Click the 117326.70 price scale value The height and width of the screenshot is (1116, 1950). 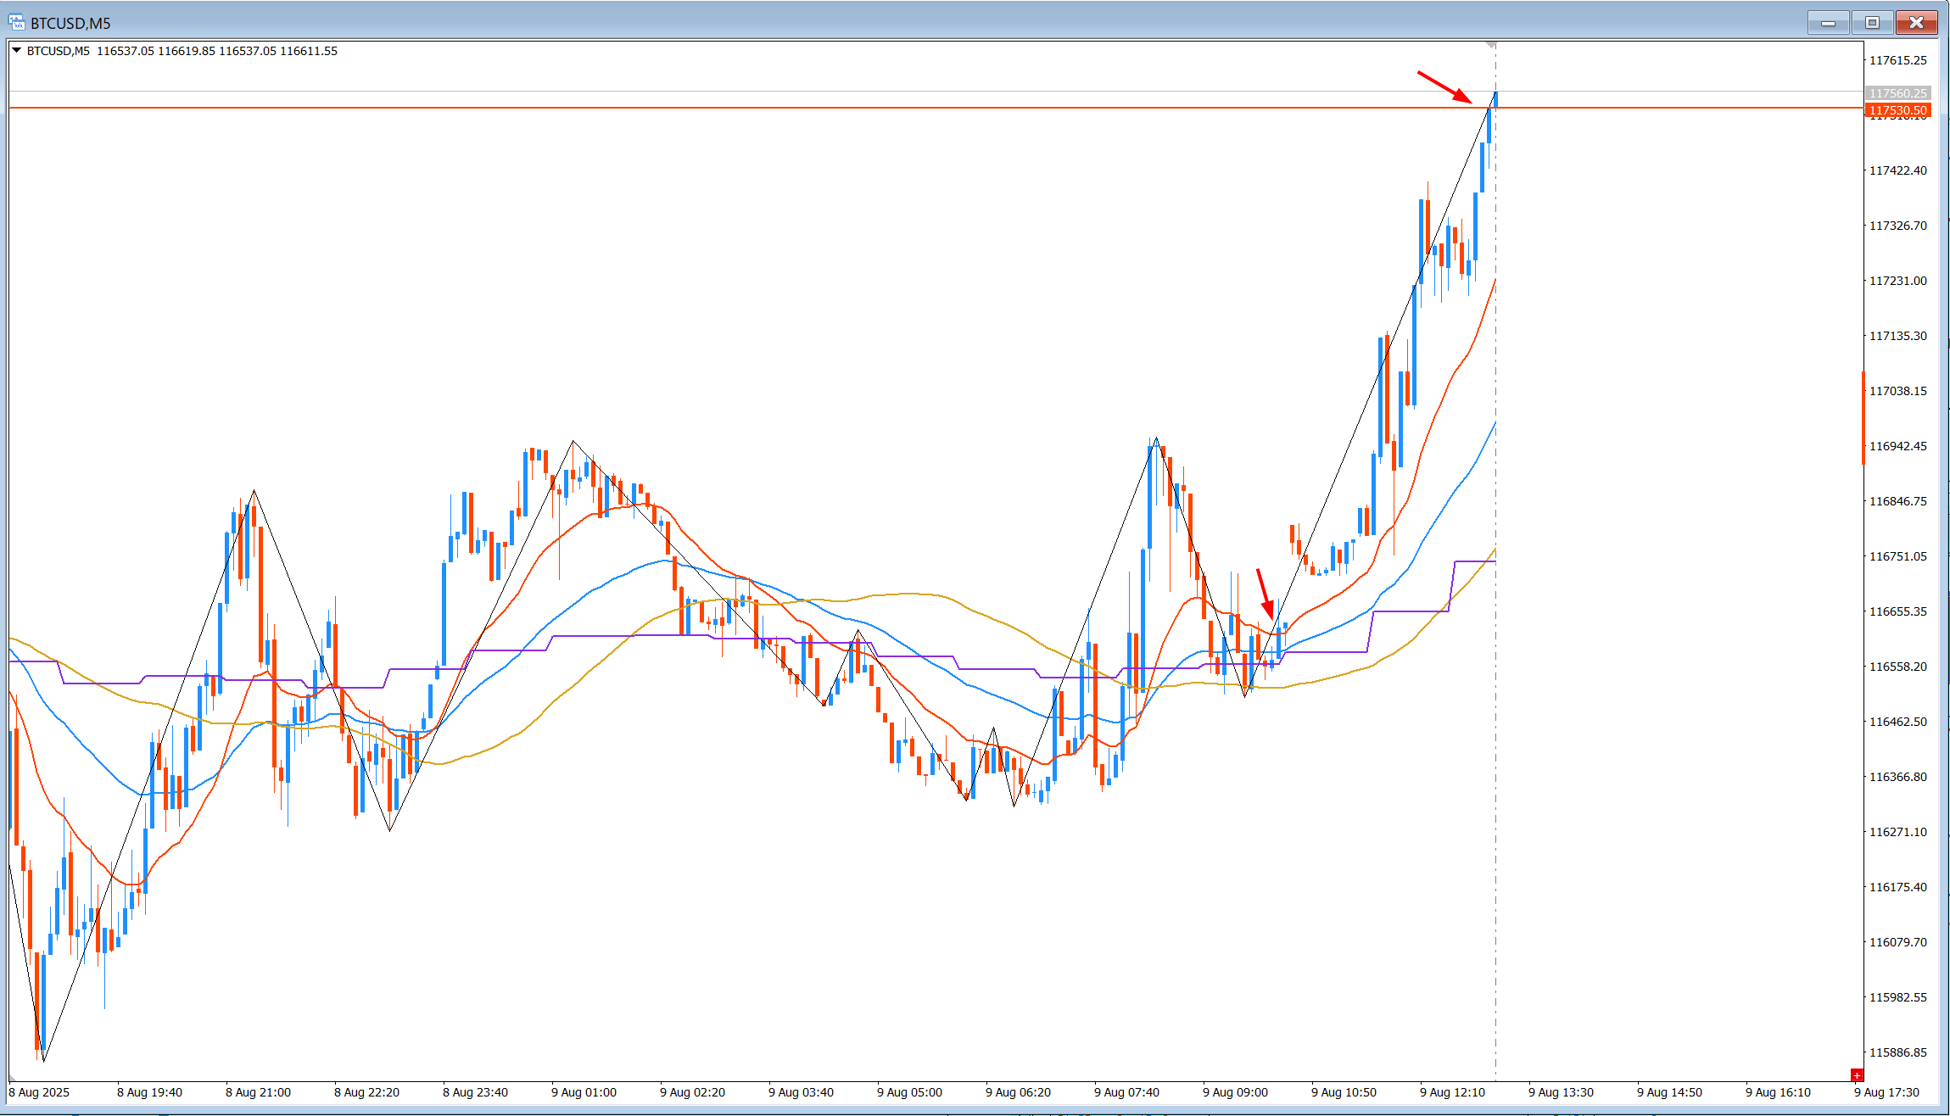click(x=1898, y=226)
